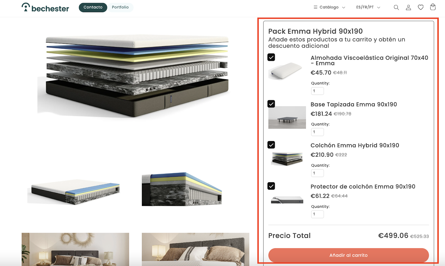Focus the pillow quantity input field
Screen dimensions: 445x266
317,91
